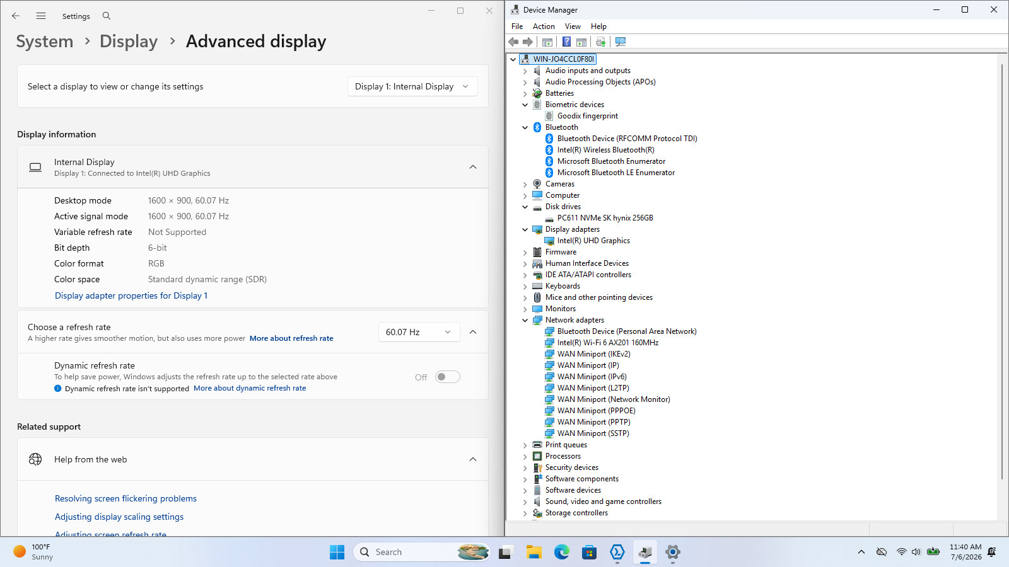1009x567 pixels.
Task: Open Display adapter properties for Display 1
Action: point(131,295)
